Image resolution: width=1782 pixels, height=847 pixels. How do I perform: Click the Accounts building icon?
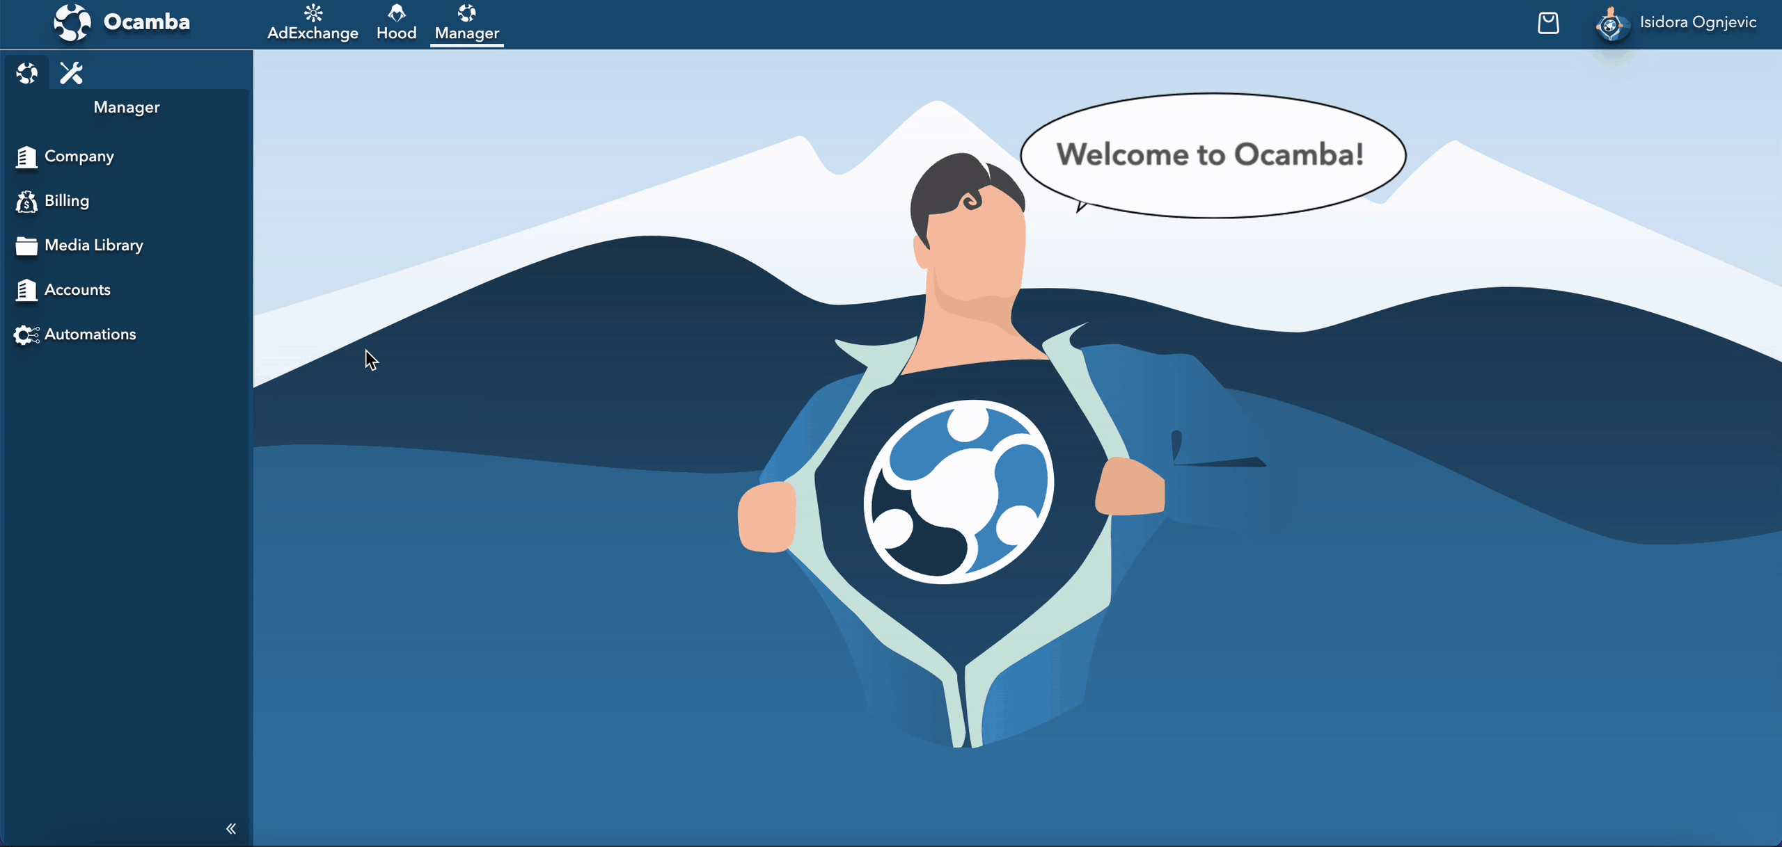click(x=26, y=291)
